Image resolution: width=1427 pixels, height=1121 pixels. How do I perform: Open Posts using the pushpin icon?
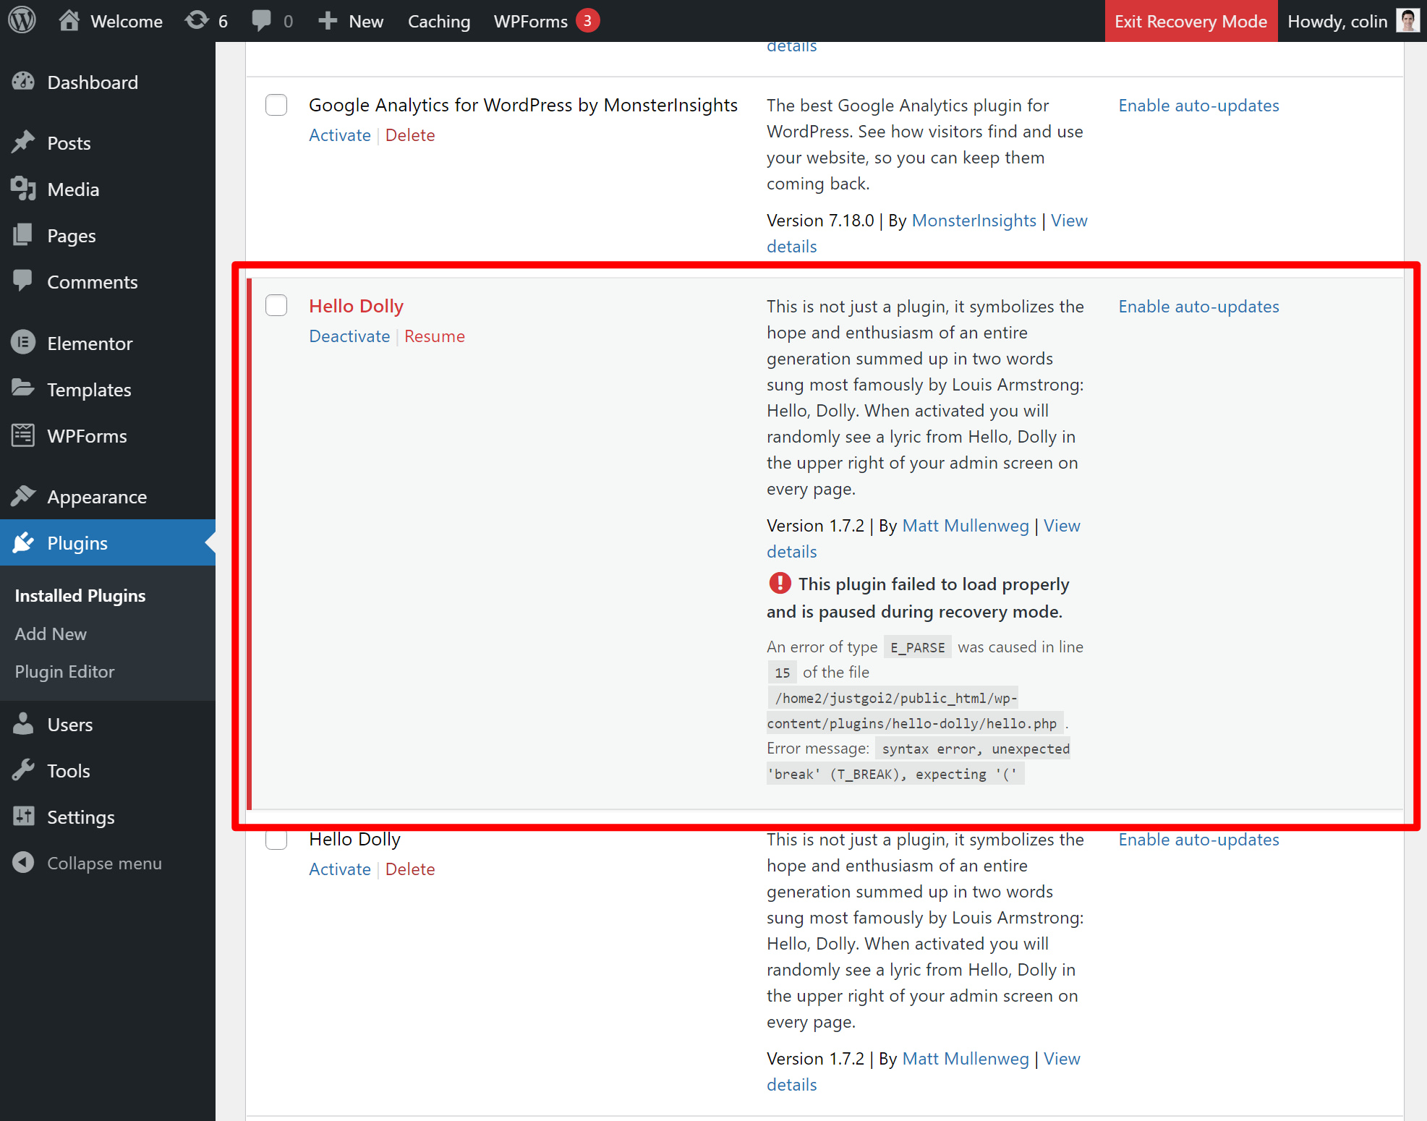click(x=24, y=142)
